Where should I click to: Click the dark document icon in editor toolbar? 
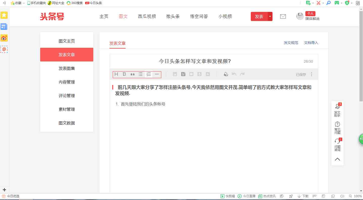(183, 74)
